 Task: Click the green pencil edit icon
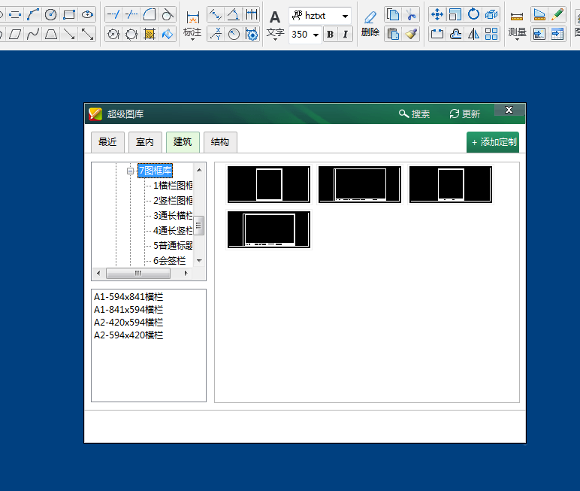point(557,15)
